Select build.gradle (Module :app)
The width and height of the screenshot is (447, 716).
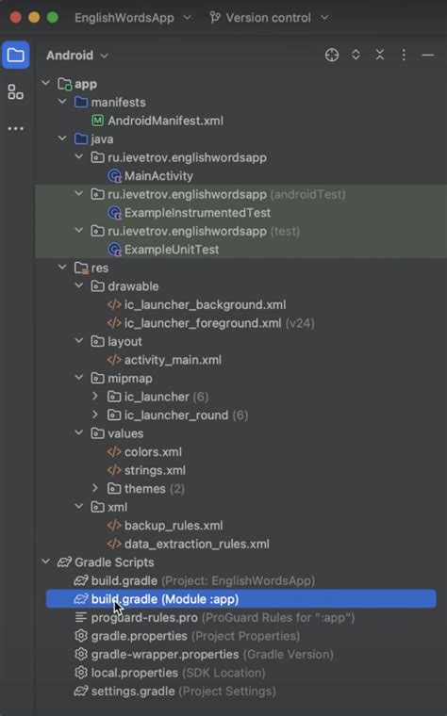point(240,599)
